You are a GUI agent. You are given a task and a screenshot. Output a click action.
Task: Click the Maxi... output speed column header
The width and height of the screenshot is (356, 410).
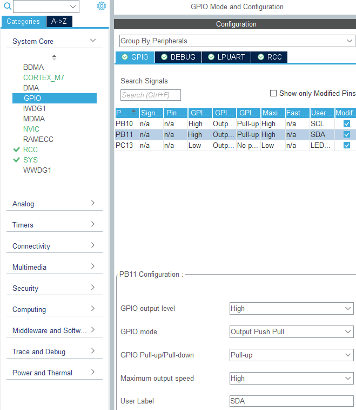273,113
